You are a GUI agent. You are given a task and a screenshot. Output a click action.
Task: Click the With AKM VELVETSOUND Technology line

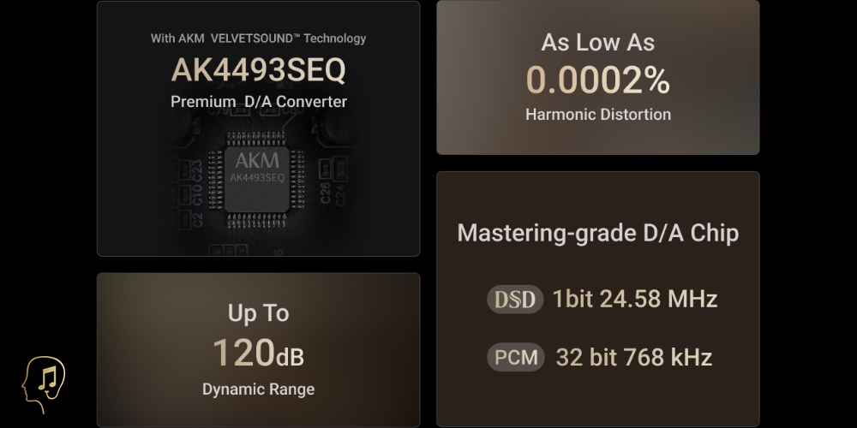[258, 39]
